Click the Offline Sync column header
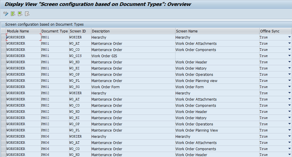Image resolution: width=292 pixels, height=157 pixels. tap(275, 31)
